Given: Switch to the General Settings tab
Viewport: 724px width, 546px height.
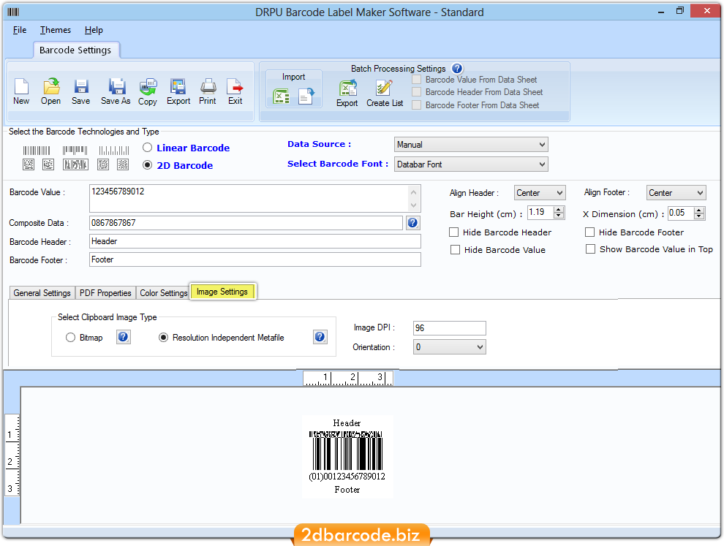Looking at the screenshot, I should click(x=42, y=293).
